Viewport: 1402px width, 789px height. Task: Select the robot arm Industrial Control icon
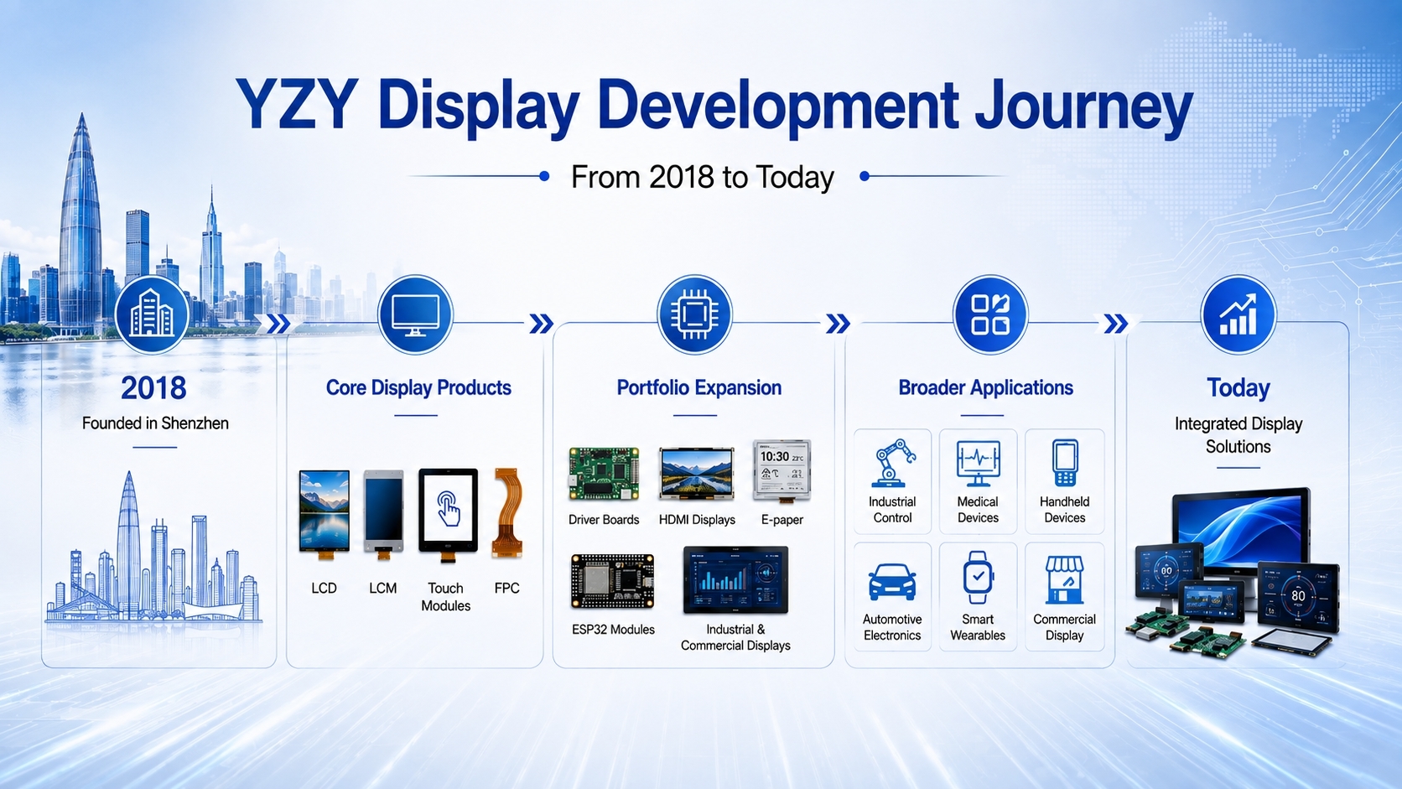pos(892,463)
